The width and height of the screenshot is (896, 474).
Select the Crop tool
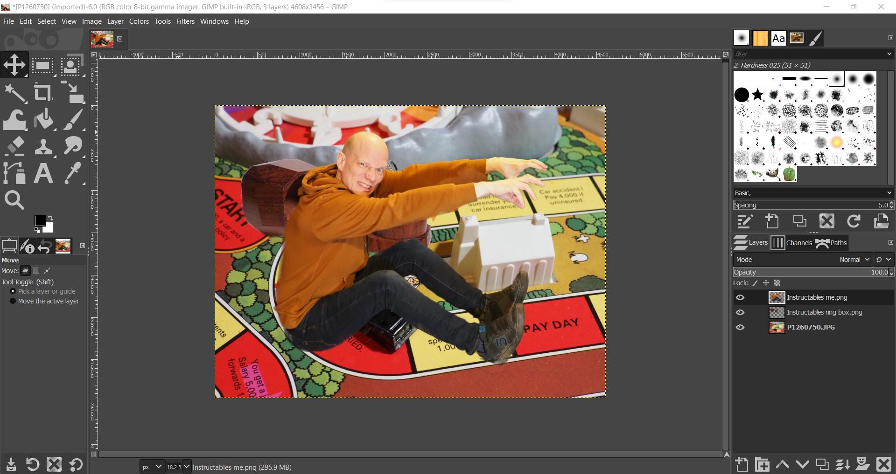(x=43, y=92)
